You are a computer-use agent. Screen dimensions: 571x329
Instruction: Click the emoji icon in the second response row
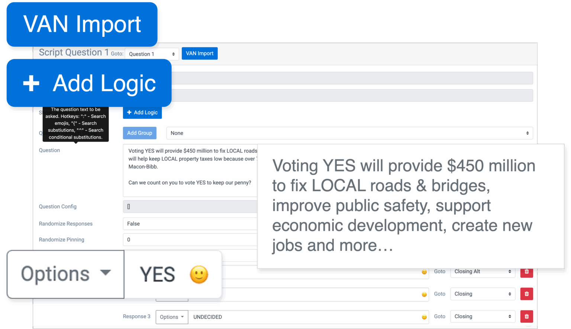pos(424,294)
